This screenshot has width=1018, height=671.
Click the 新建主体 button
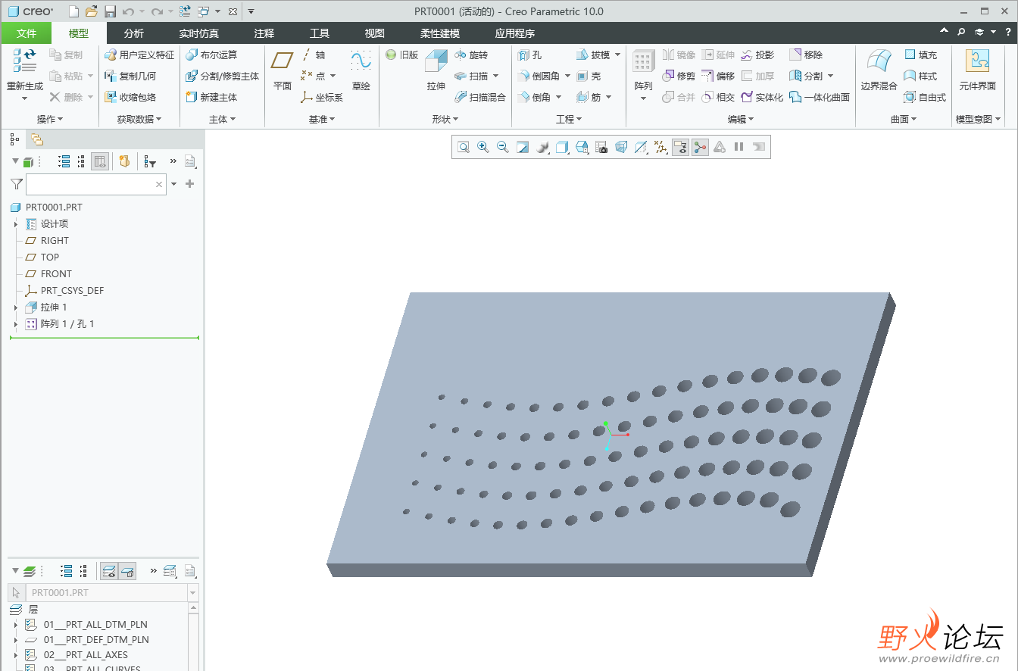coord(211,98)
